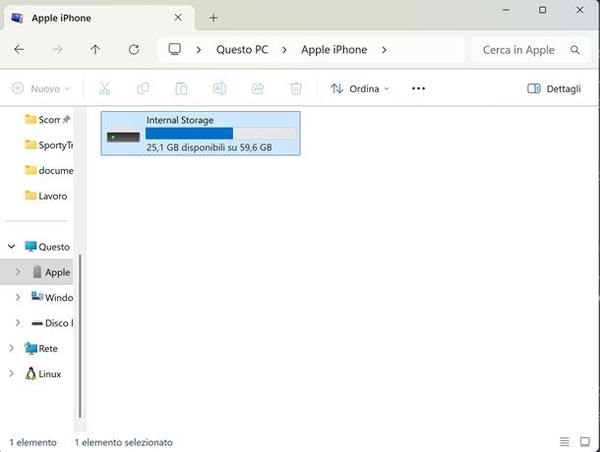Click '1 elemento selezionato' in status bar
This screenshot has height=452, width=600.
pos(124,442)
